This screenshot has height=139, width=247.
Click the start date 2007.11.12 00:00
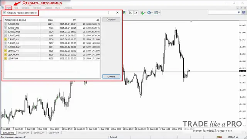pos(68,47)
